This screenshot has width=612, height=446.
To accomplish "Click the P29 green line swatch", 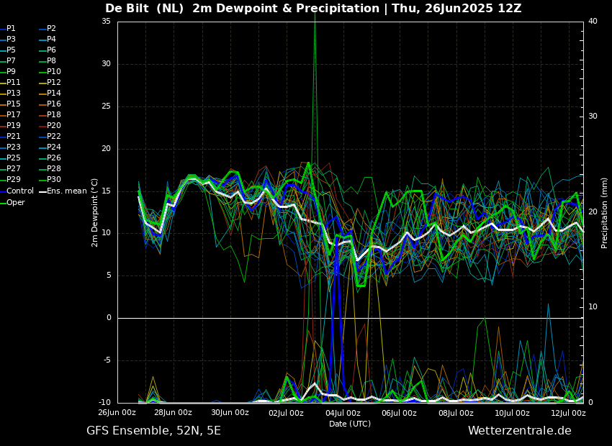I will 3,180.
